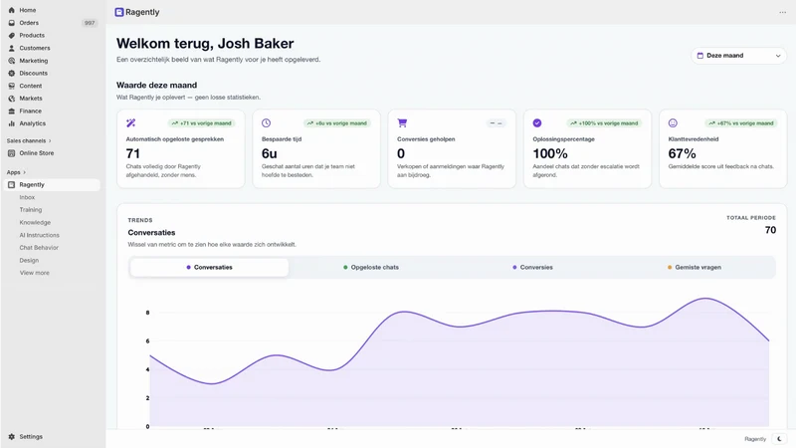Click the checkmark icon on Oplossingspercentage card
This screenshot has width=796, height=448.
coord(537,122)
